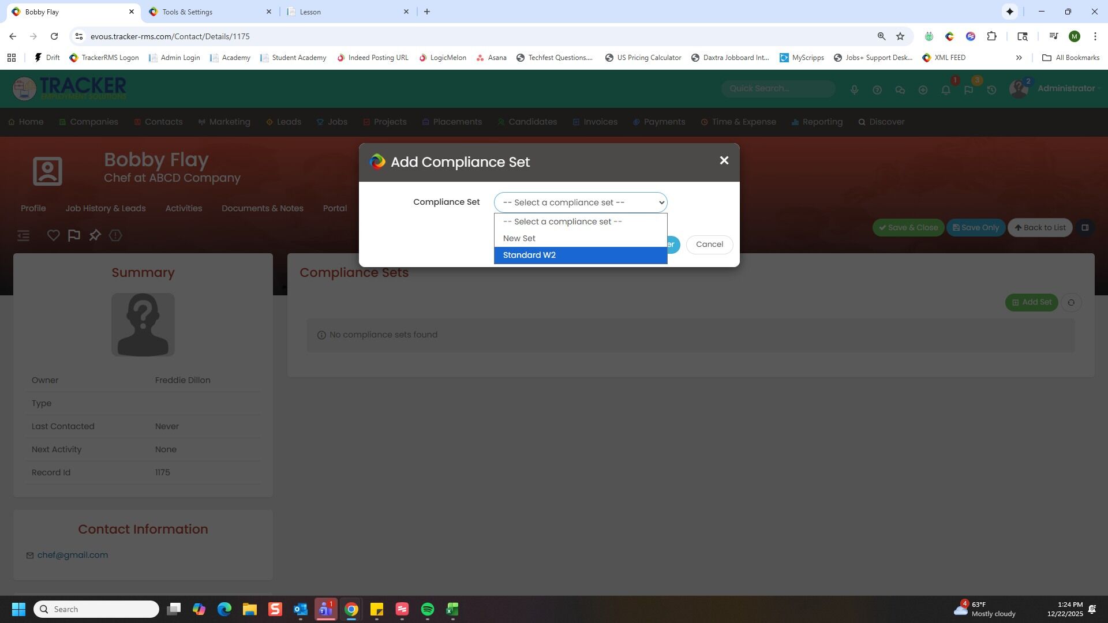The width and height of the screenshot is (1108, 623).
Task: Click the pin icon on contact toolbar
Action: (x=95, y=235)
